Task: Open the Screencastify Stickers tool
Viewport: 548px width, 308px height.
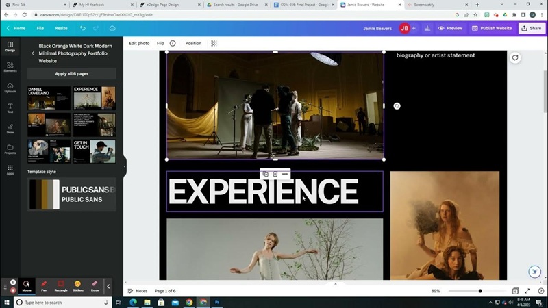Action: coord(78,285)
